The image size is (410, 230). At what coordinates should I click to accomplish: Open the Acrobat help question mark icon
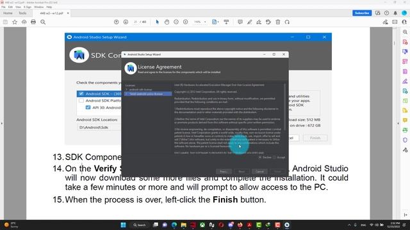coord(386,13)
